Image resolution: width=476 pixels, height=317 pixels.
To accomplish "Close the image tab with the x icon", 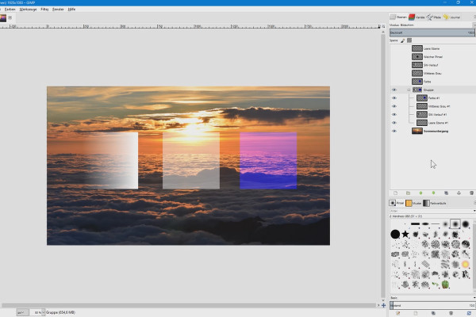I will pos(10,18).
